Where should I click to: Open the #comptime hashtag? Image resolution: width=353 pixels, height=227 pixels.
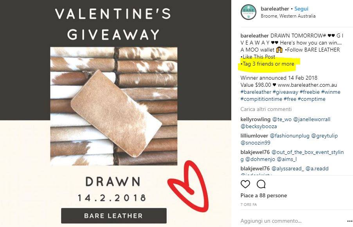click(312, 99)
